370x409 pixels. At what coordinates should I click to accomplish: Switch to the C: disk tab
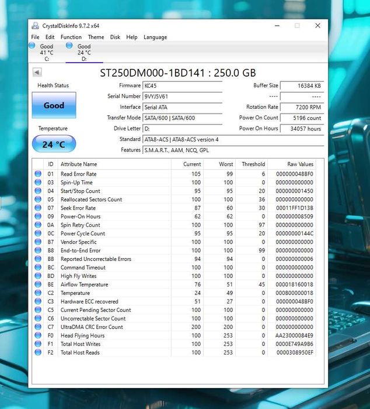pyautogui.click(x=47, y=52)
